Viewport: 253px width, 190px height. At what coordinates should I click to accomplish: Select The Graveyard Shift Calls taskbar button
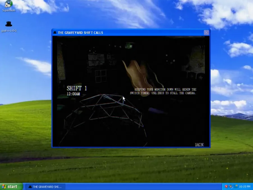click(45, 187)
